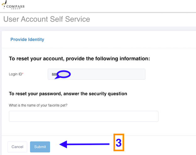Click the orange boxed number 3 annotation

118,143
